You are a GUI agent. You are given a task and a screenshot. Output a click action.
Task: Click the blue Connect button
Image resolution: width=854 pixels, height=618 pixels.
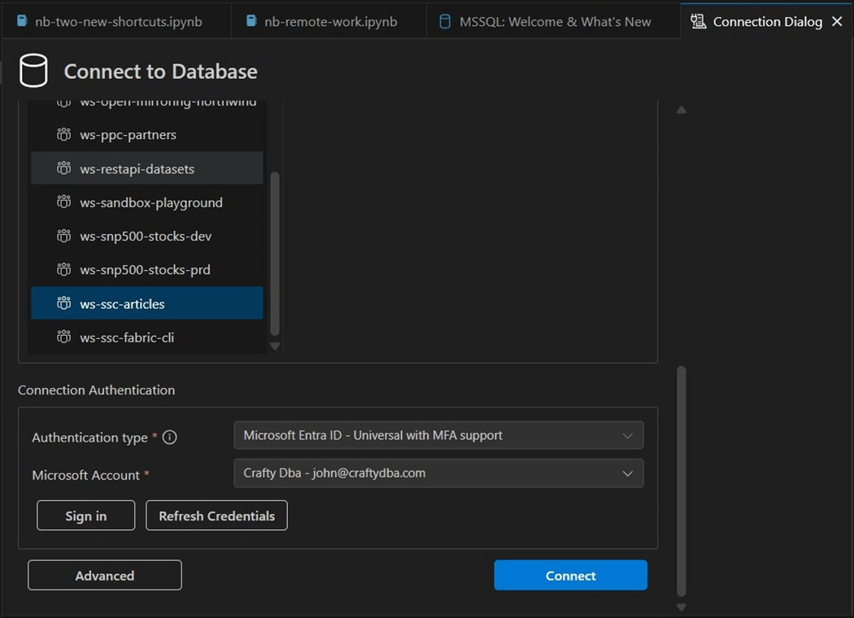pyautogui.click(x=570, y=575)
